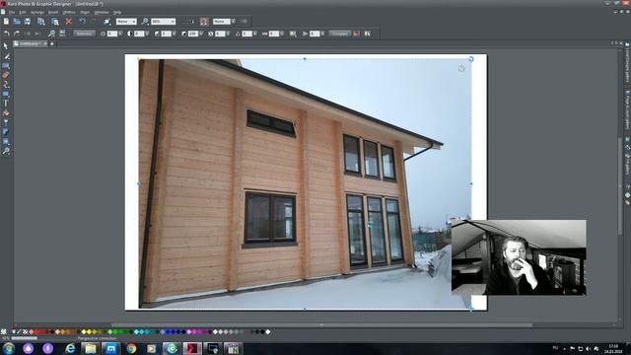The width and height of the screenshot is (631, 355).
Task: Select the Freehand and Brush tool
Action: tap(6, 56)
